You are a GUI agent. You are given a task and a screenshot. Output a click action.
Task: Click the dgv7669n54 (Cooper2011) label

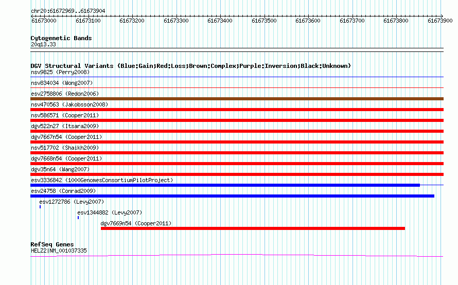coord(136,223)
